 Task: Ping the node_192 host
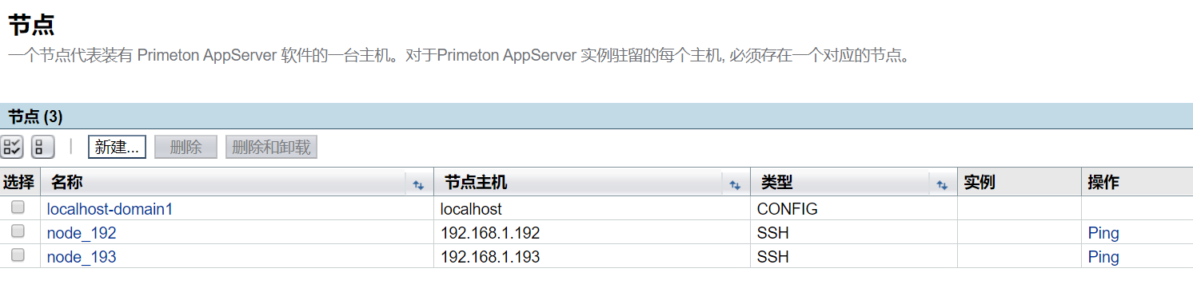point(1103,233)
